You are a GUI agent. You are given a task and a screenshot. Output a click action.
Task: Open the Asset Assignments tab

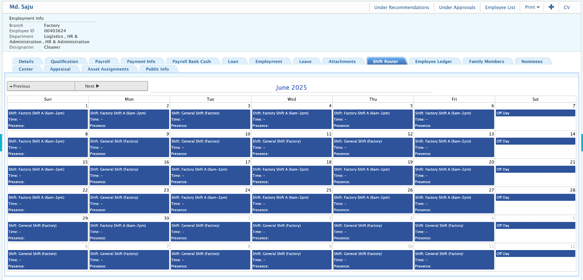108,69
